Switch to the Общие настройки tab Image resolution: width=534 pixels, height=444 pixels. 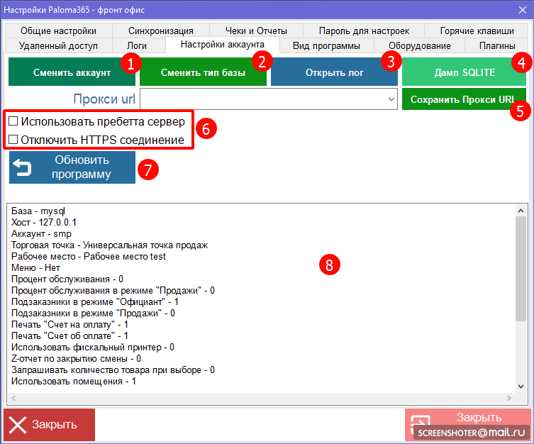[58, 30]
